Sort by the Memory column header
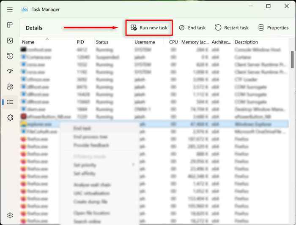296x225 pixels. [x=195, y=42]
